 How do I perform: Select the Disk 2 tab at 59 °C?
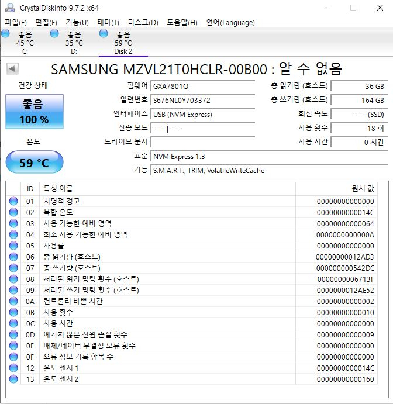click(123, 43)
